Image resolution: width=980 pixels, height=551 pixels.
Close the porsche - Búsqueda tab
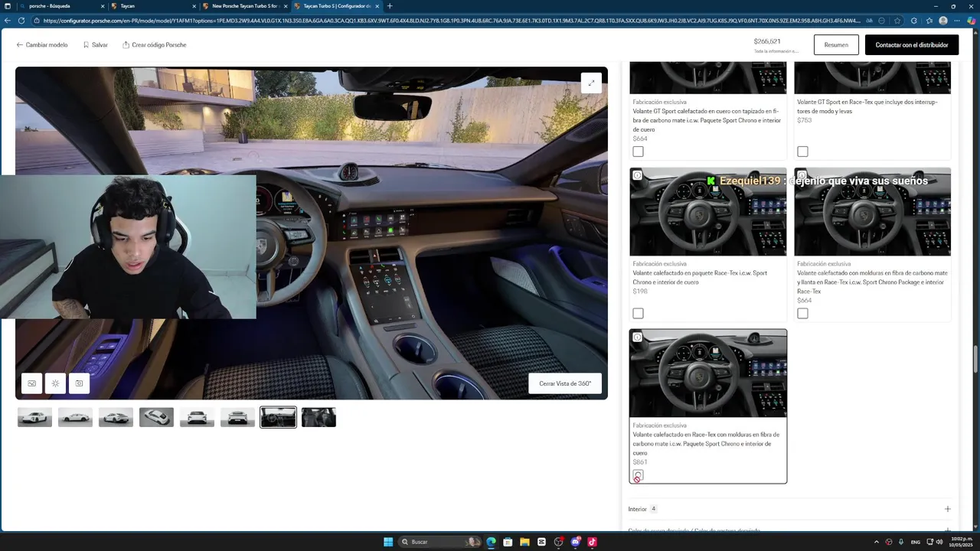click(102, 6)
